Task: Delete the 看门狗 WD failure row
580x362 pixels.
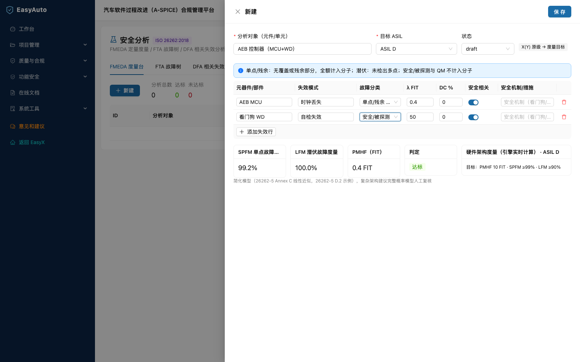Action: [x=564, y=117]
